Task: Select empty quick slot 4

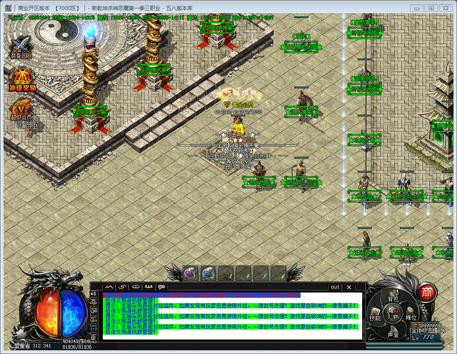Action: coord(243,274)
